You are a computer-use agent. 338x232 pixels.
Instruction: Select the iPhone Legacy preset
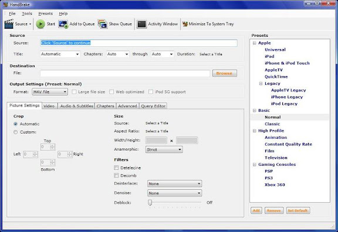tap(287, 97)
